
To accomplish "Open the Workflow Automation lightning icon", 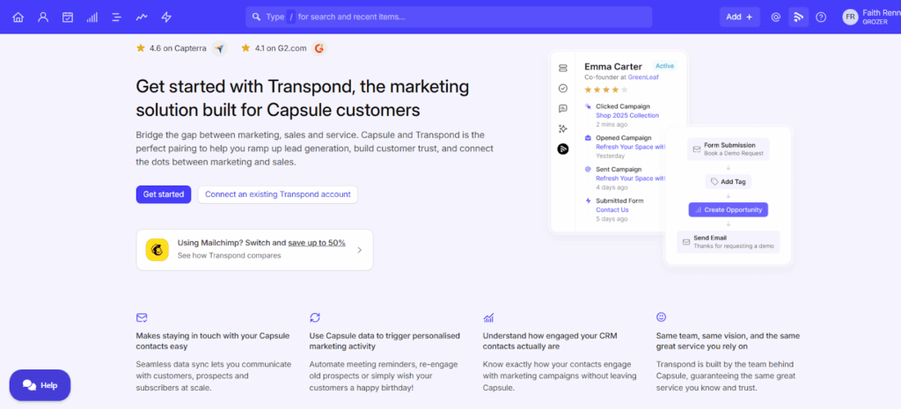I will pyautogui.click(x=166, y=17).
